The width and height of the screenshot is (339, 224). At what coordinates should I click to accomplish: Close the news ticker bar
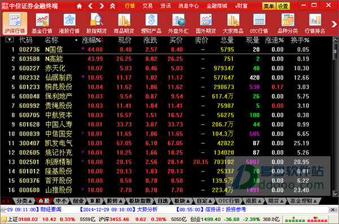pos(333,209)
